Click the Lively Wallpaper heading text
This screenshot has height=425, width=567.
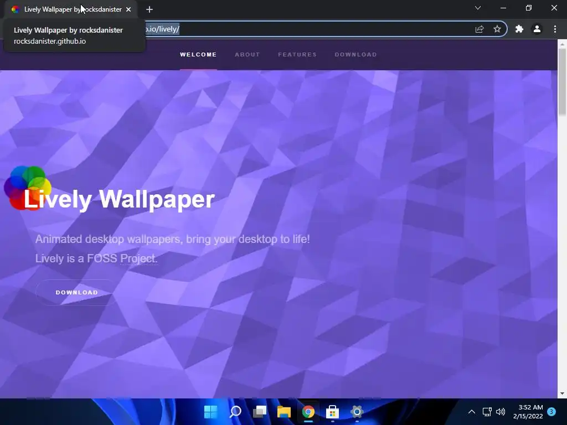pyautogui.click(x=120, y=199)
